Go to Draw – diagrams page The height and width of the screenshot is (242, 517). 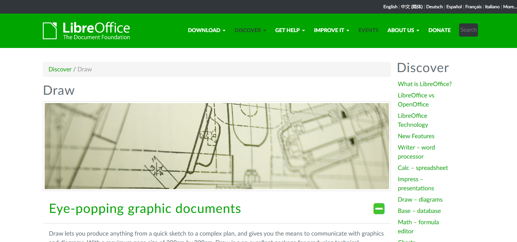pos(420,200)
